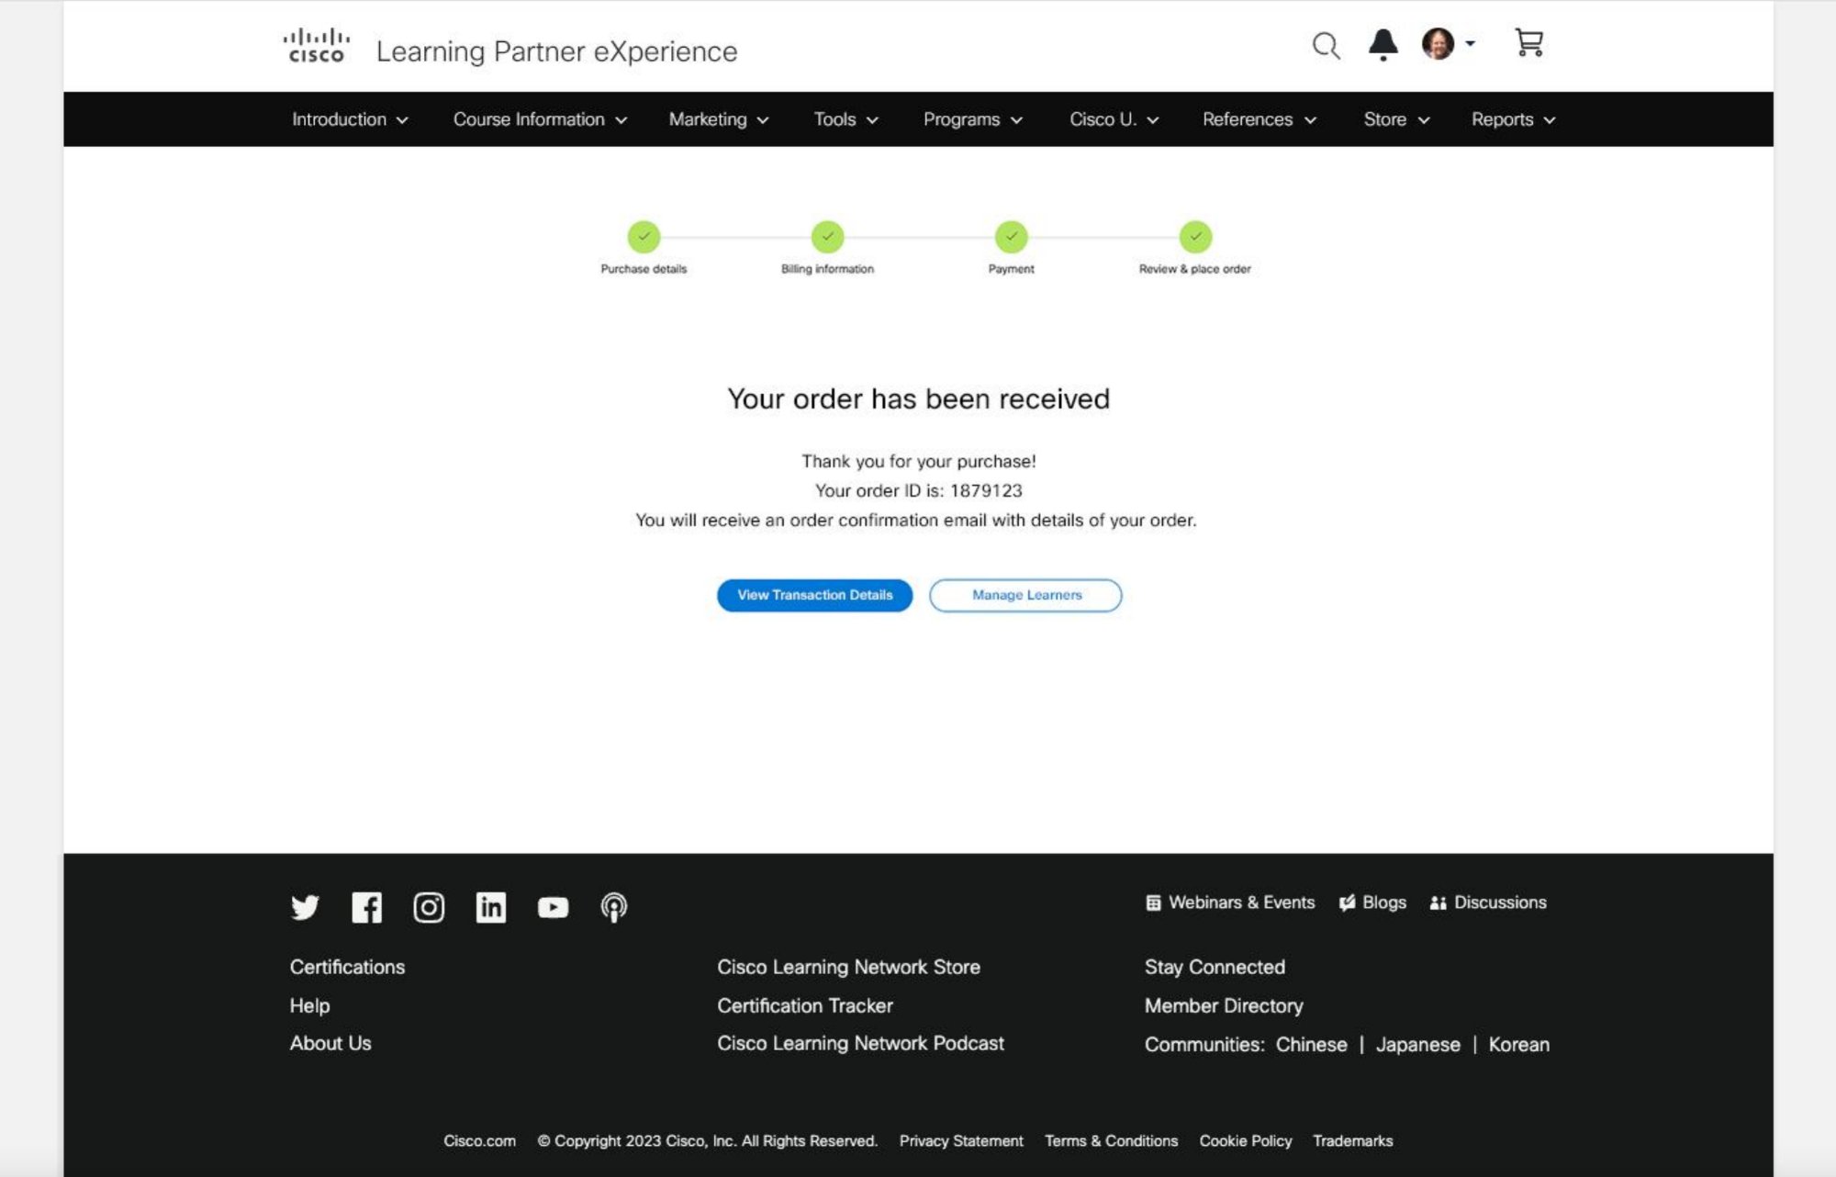Open the LinkedIn footer icon
The height and width of the screenshot is (1177, 1836).
click(x=490, y=907)
